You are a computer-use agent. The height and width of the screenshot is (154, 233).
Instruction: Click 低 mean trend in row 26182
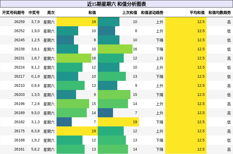pyautogui.click(x=229, y=122)
